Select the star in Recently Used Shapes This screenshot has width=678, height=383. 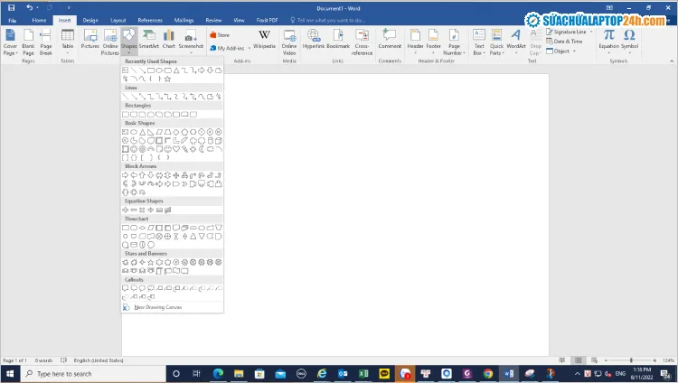coord(168,79)
